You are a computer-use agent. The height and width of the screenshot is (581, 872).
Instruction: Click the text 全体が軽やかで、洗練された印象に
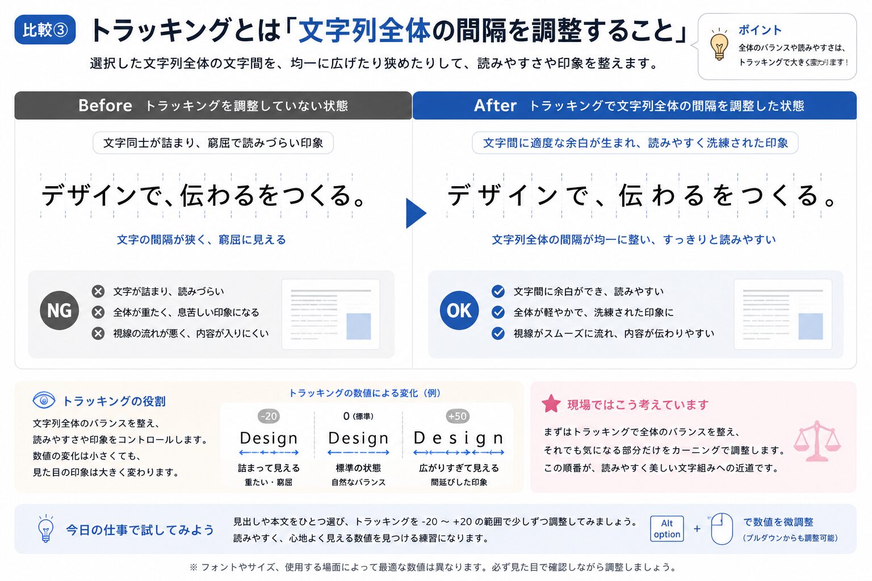point(593,312)
